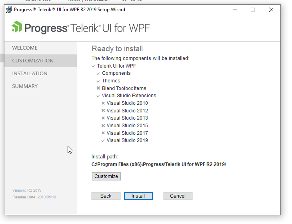Click the checkmark beside Visual Studio Extensions

point(98,96)
